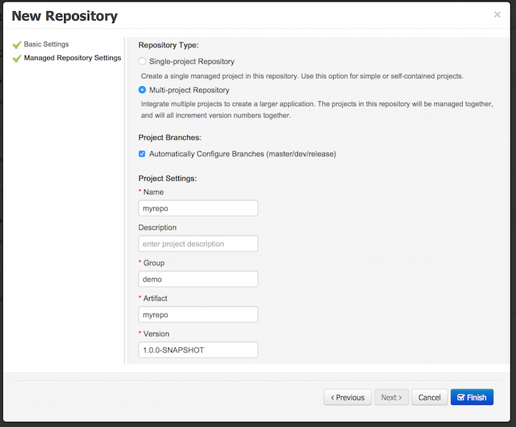Click the Next button

[x=391, y=398]
